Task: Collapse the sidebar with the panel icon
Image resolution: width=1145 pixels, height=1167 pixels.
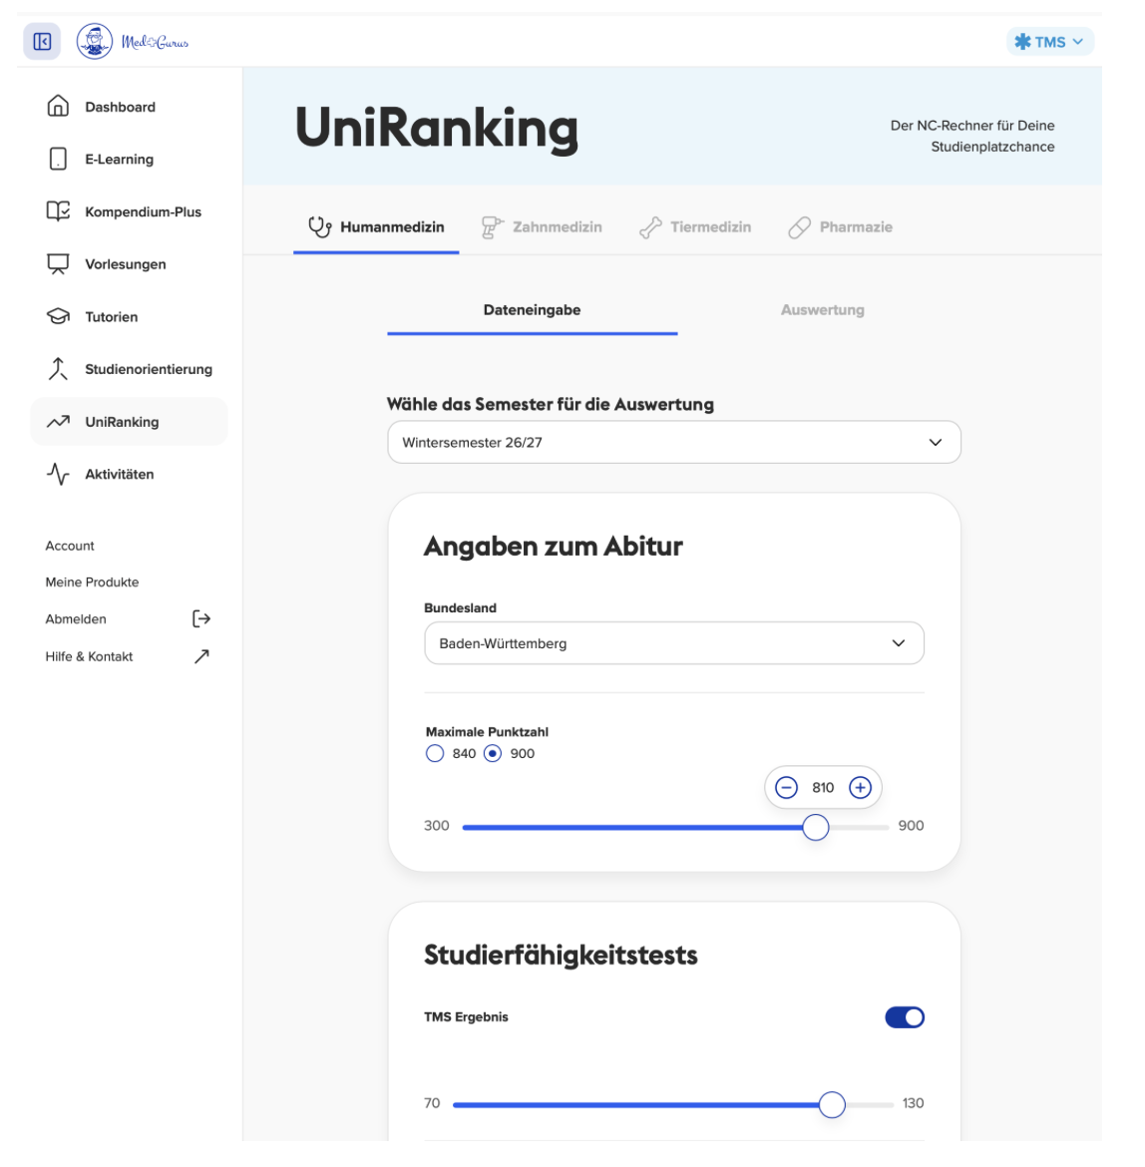Action: [x=42, y=42]
